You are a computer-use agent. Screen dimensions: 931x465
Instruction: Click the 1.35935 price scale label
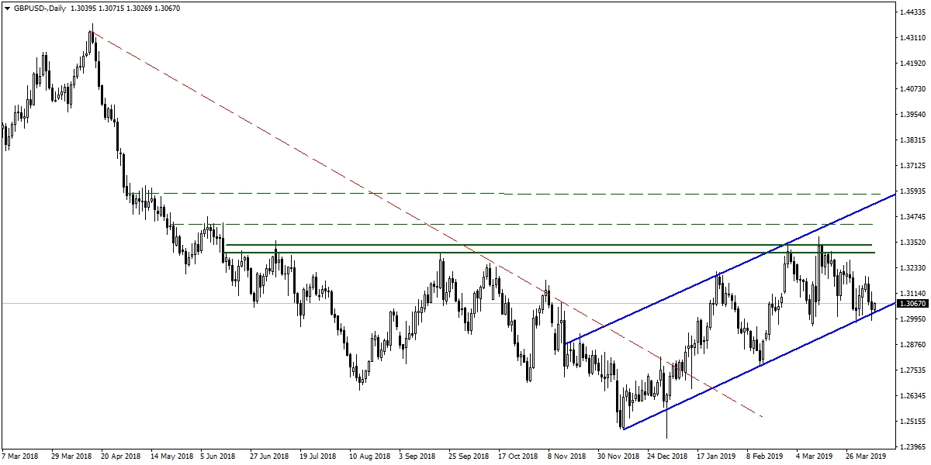(914, 191)
